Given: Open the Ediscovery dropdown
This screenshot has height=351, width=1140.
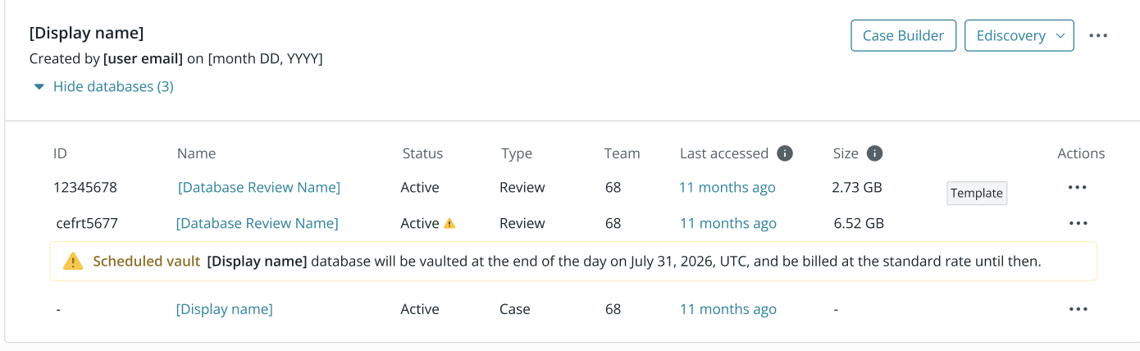Looking at the screenshot, I should point(1019,36).
